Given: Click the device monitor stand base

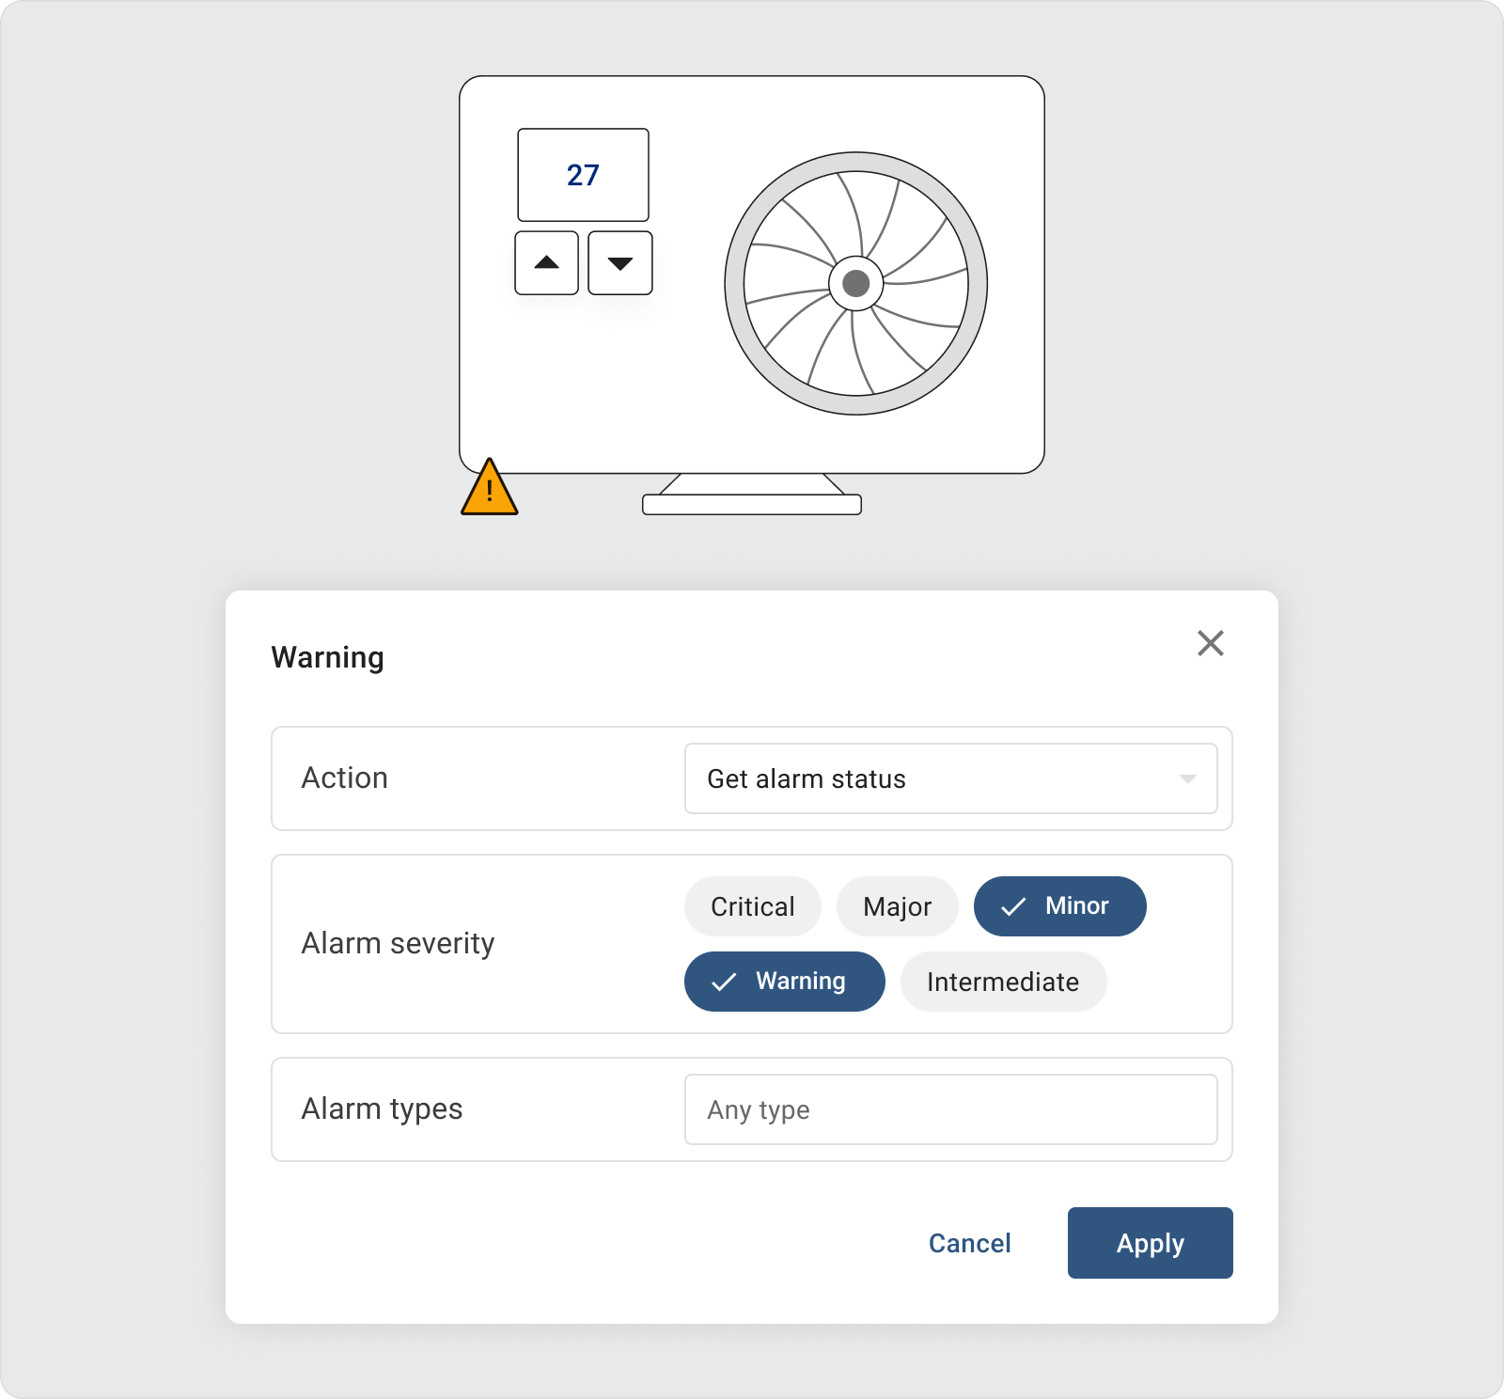Looking at the screenshot, I should point(751,505).
